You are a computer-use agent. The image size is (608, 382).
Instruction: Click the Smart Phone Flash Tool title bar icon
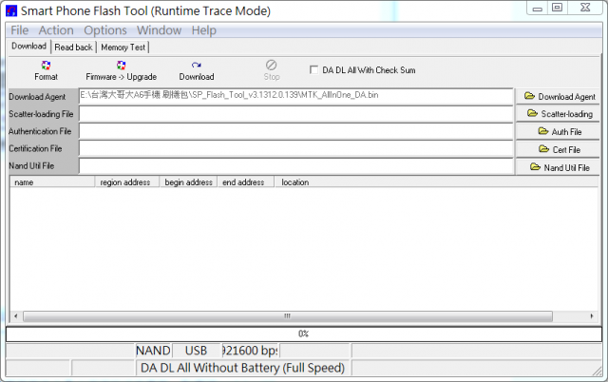pyautogui.click(x=11, y=10)
